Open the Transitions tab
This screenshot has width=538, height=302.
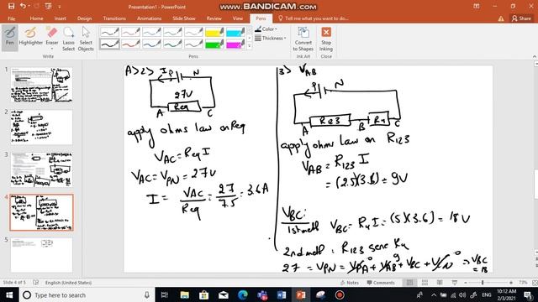(114, 18)
